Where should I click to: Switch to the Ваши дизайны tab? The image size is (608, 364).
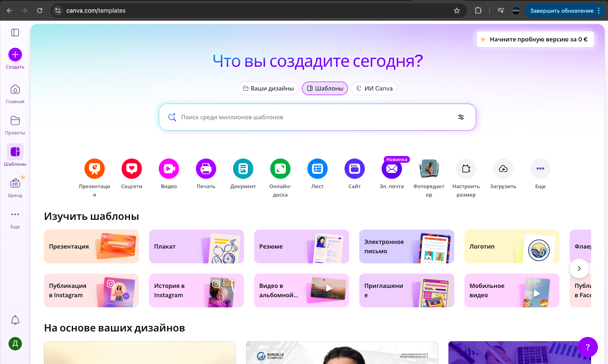268,88
